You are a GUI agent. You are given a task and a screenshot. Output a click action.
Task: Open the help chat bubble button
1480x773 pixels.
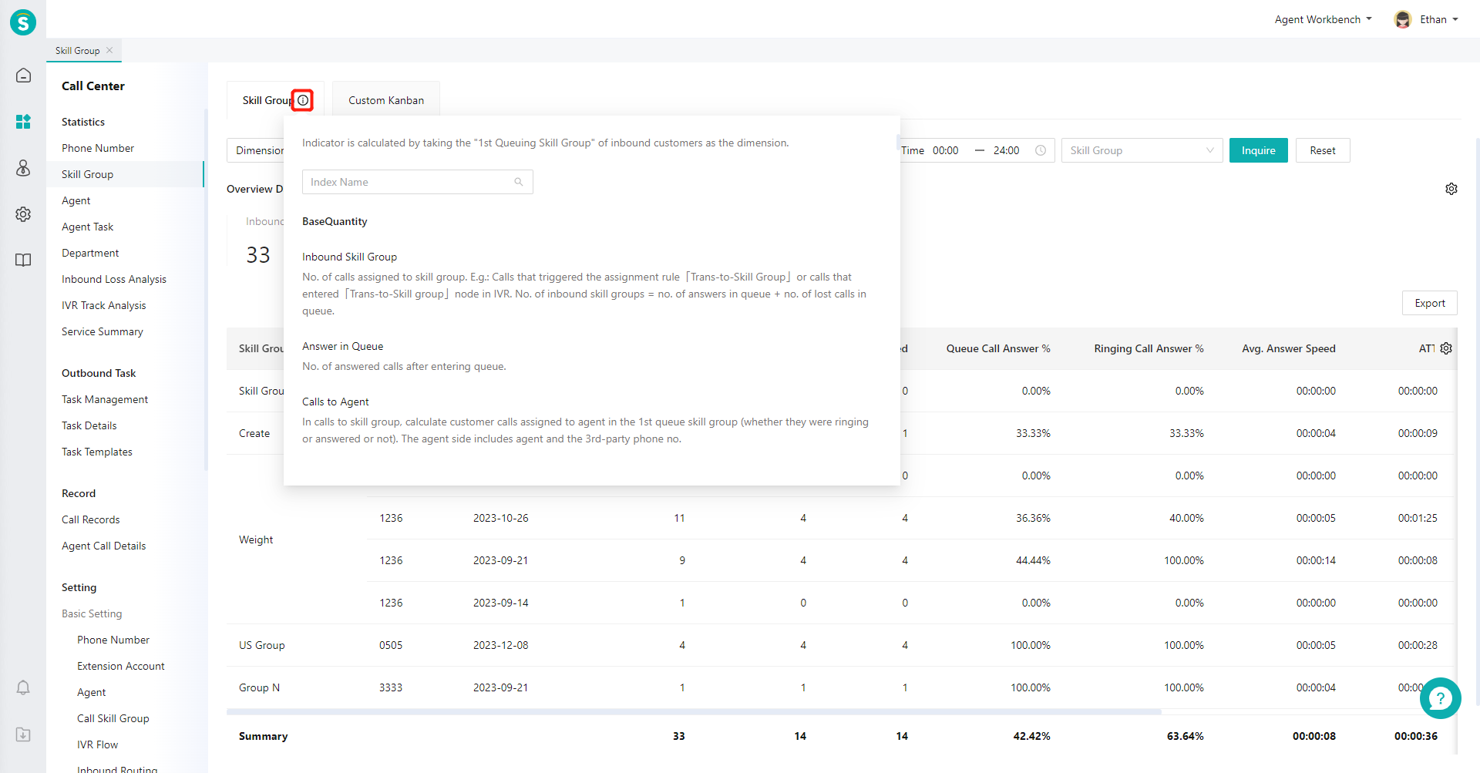[1441, 698]
